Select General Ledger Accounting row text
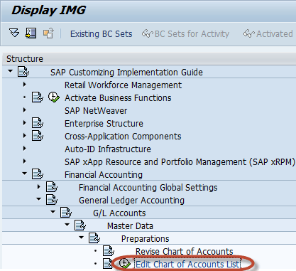This screenshot has height=271, width=296. [131, 200]
